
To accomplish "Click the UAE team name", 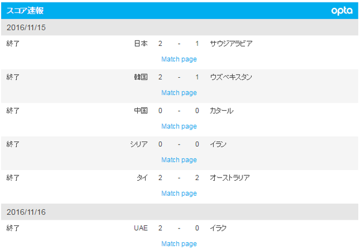I will (141, 228).
